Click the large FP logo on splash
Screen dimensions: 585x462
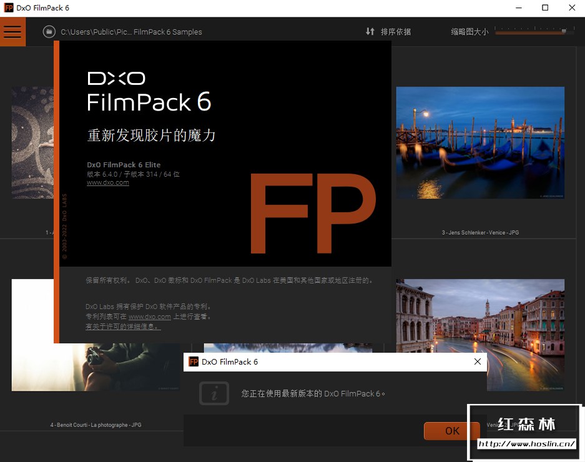click(313, 214)
